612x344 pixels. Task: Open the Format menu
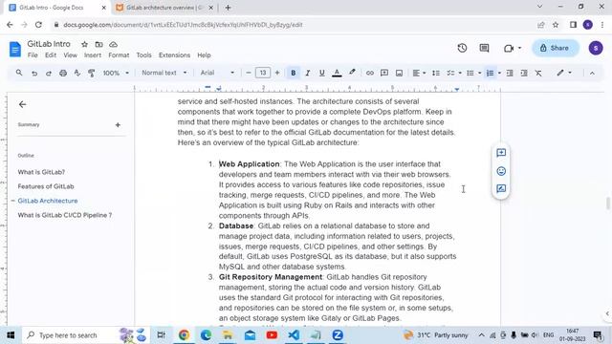pyautogui.click(x=119, y=55)
